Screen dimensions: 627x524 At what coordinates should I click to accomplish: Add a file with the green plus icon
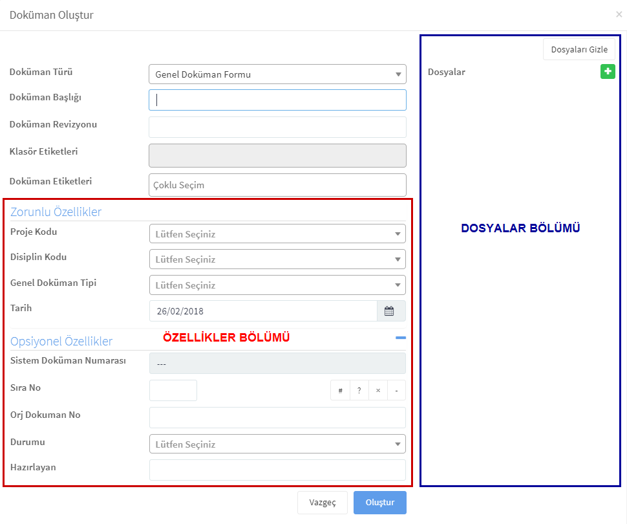point(608,72)
